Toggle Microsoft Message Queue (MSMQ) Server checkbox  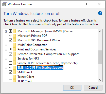point(10,31)
